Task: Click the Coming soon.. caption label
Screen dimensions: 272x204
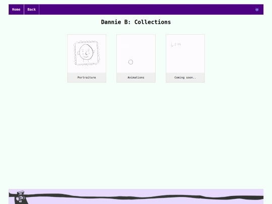Action: click(x=185, y=78)
